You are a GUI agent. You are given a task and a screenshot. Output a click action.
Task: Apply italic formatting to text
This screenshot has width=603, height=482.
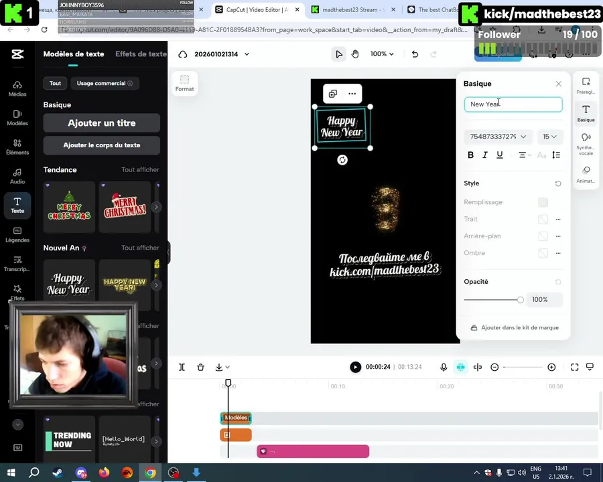(485, 155)
